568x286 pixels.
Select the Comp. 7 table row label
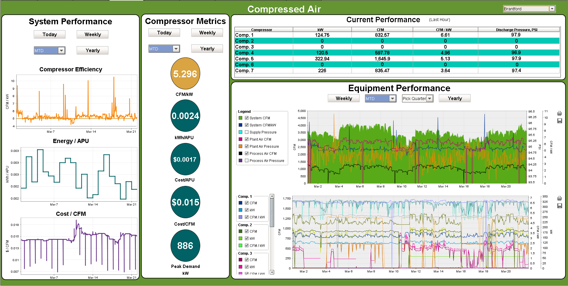pos(244,70)
